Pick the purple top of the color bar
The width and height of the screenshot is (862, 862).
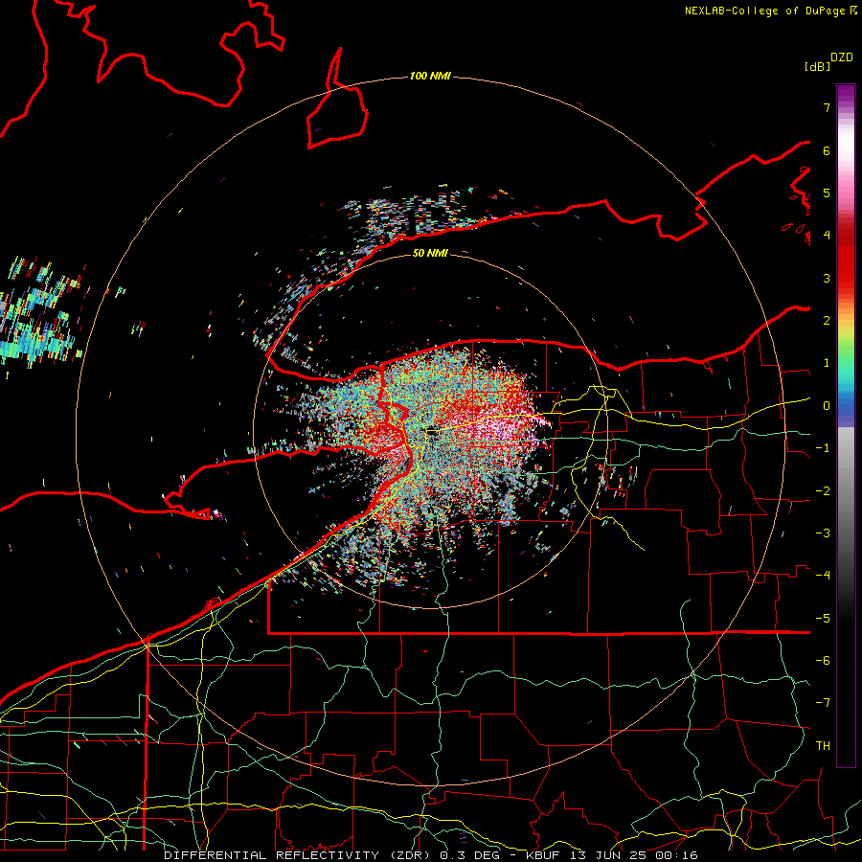click(846, 94)
